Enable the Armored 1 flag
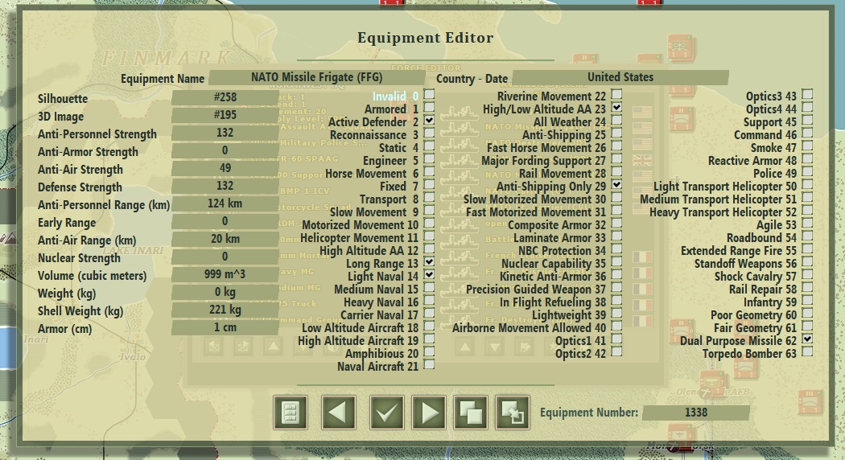 point(429,107)
